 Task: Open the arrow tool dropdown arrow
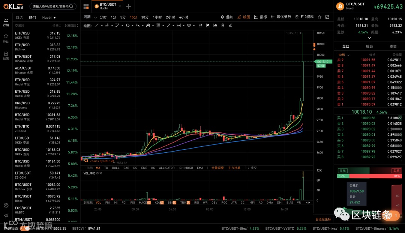pyautogui.click(x=173, y=26)
